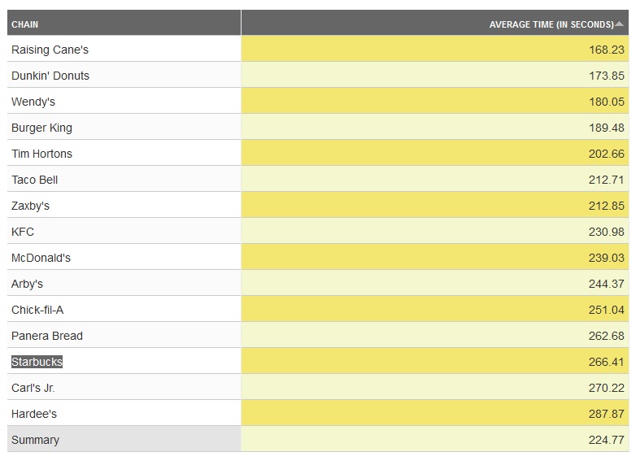This screenshot has width=640, height=465.
Task: Click the 168.23 average time value
Action: tap(607, 50)
